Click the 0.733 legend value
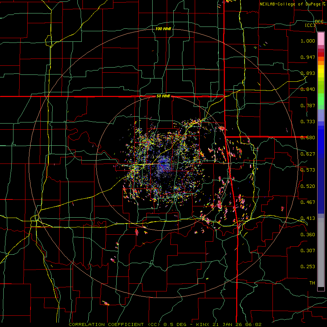 pyautogui.click(x=308, y=122)
